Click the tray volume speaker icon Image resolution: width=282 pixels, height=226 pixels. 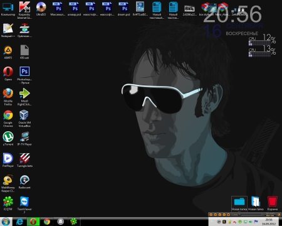(250, 222)
